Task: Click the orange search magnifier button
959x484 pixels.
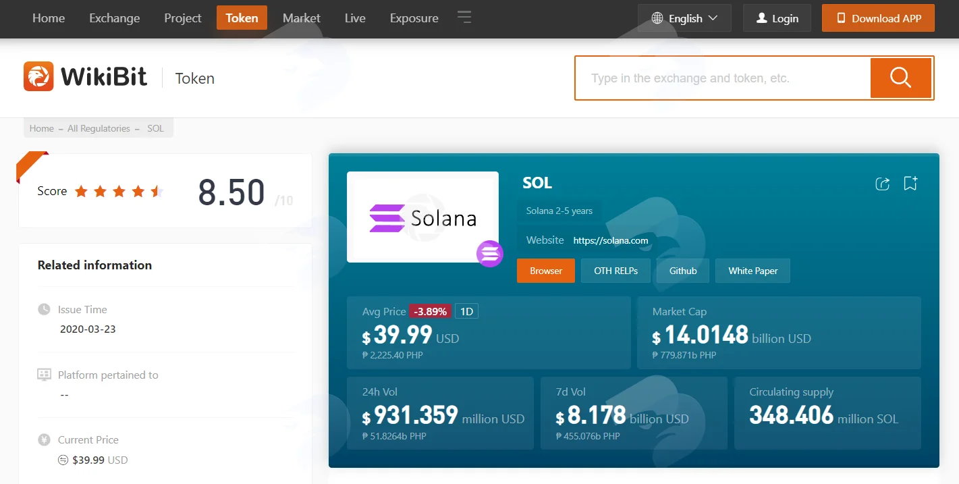Action: coord(901,78)
